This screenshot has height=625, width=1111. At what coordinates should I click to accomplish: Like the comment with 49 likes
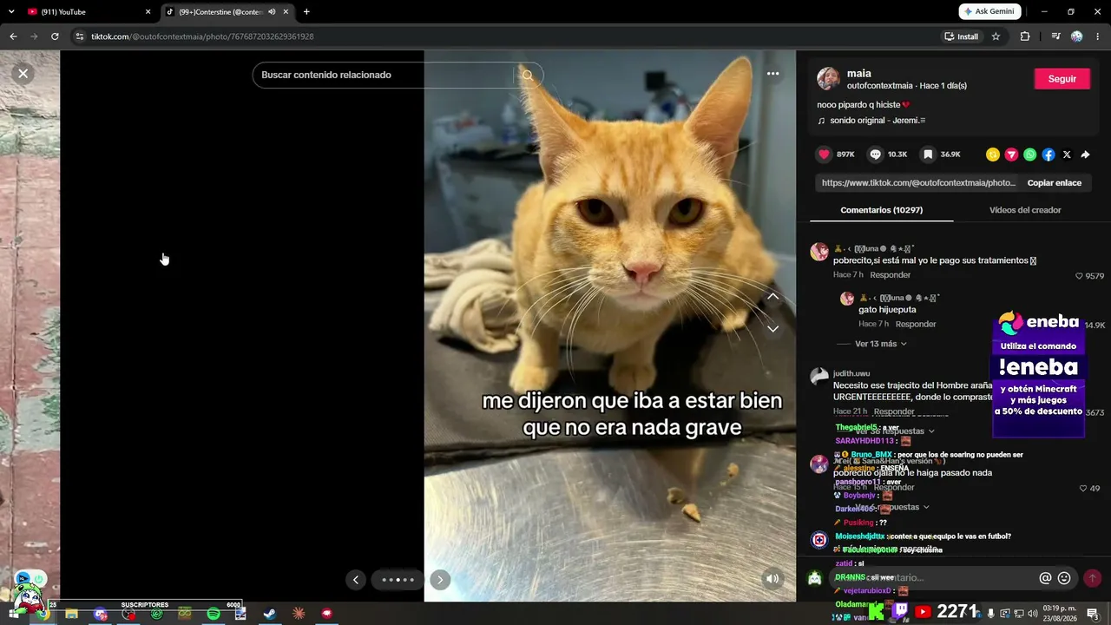tap(1083, 489)
